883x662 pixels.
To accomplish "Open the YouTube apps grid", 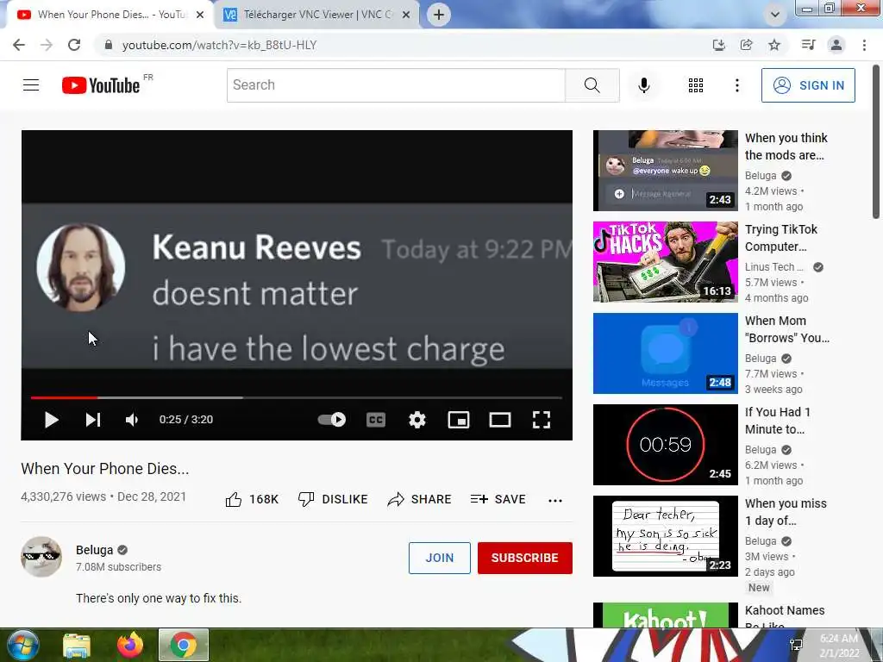I will tap(696, 85).
